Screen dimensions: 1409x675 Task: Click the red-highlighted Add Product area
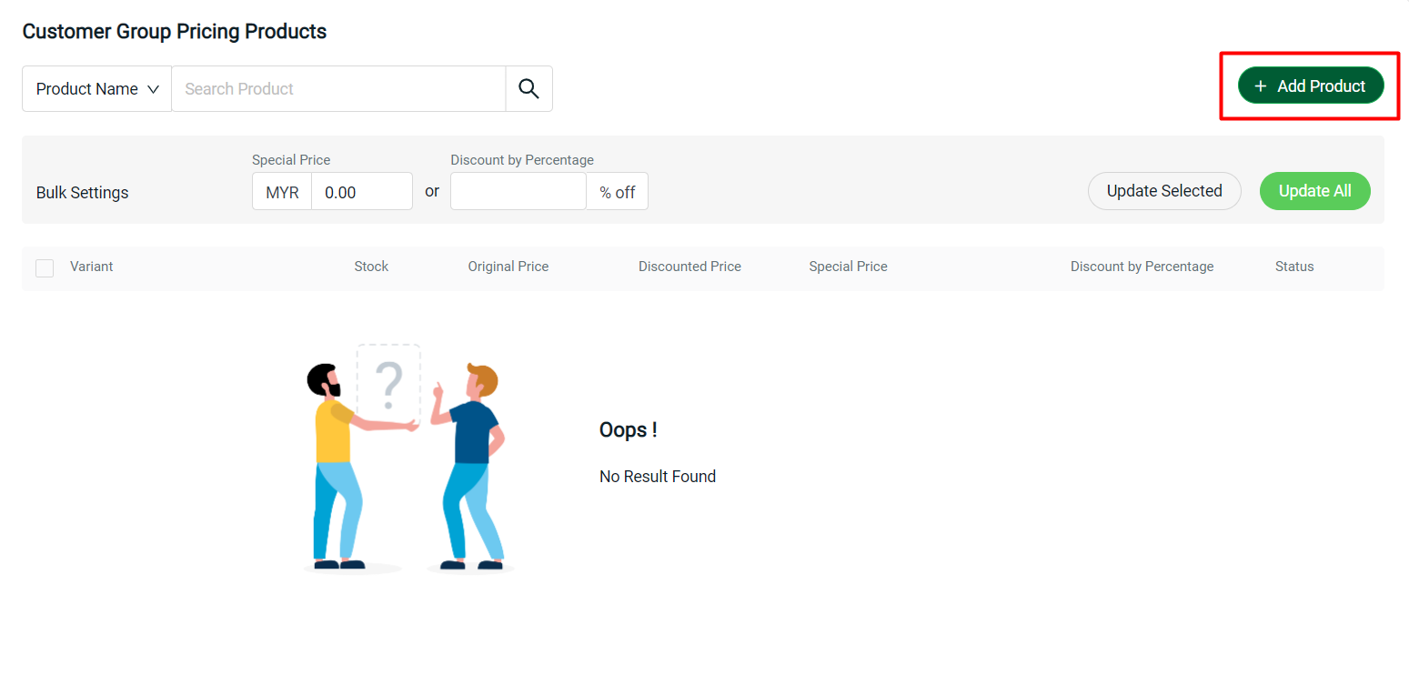pyautogui.click(x=1310, y=86)
